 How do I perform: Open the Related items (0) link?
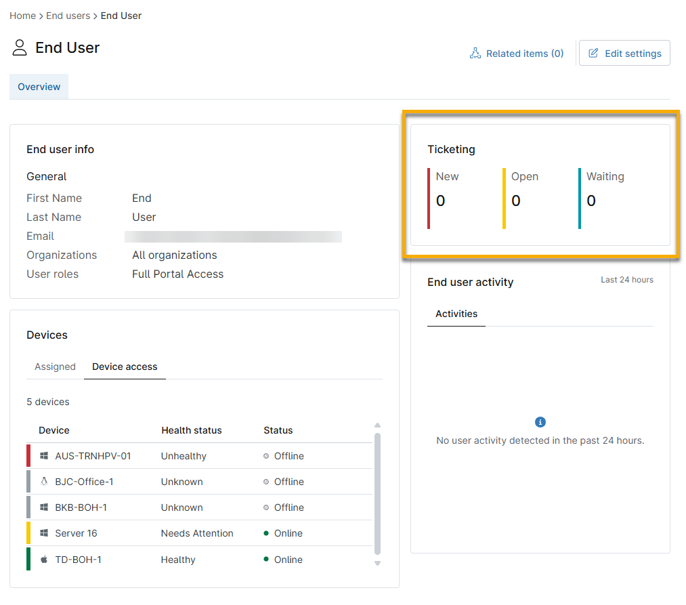click(524, 54)
